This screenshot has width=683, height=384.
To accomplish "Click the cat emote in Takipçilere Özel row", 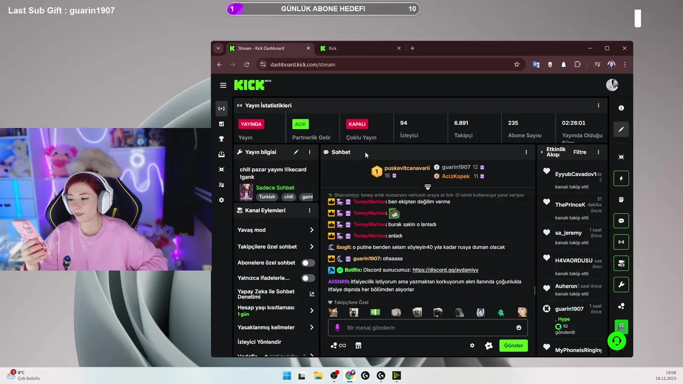I will pos(333,312).
